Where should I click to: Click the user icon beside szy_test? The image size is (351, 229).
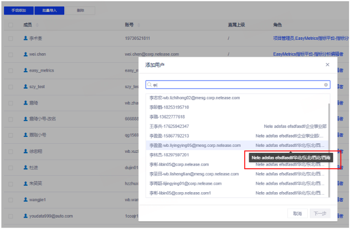pos(25,87)
